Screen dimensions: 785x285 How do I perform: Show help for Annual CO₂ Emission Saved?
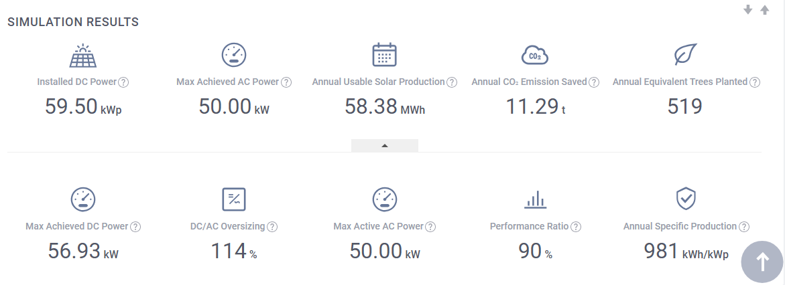point(593,82)
